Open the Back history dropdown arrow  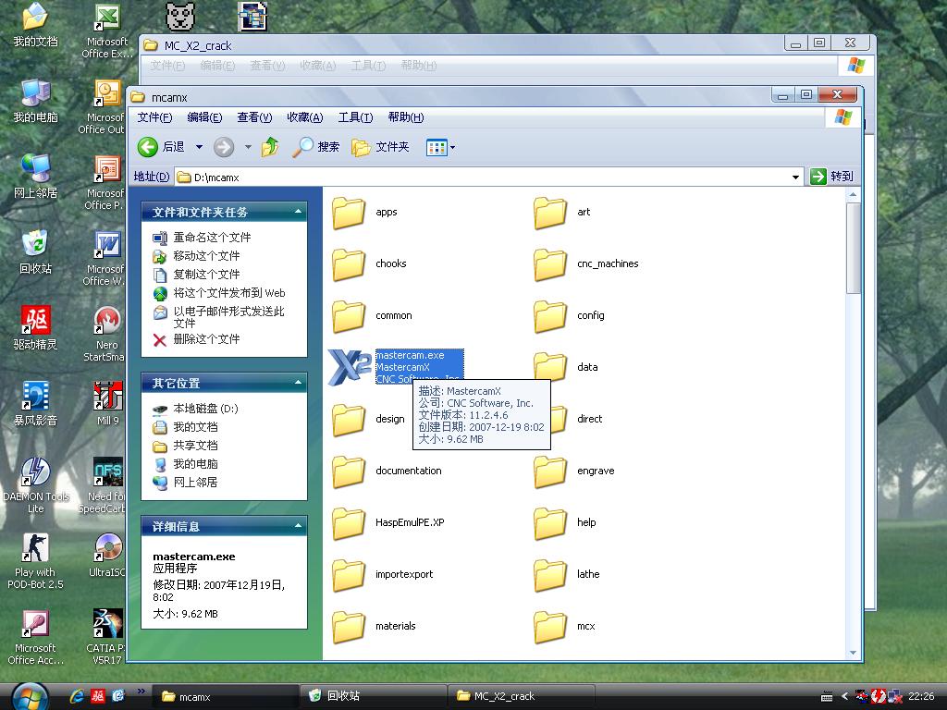[199, 147]
